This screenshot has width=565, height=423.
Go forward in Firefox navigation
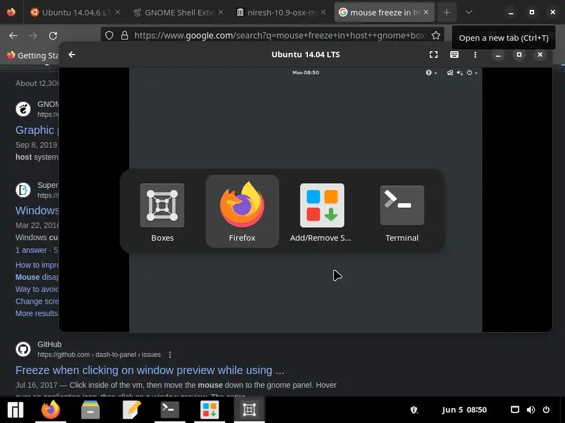[x=33, y=36]
